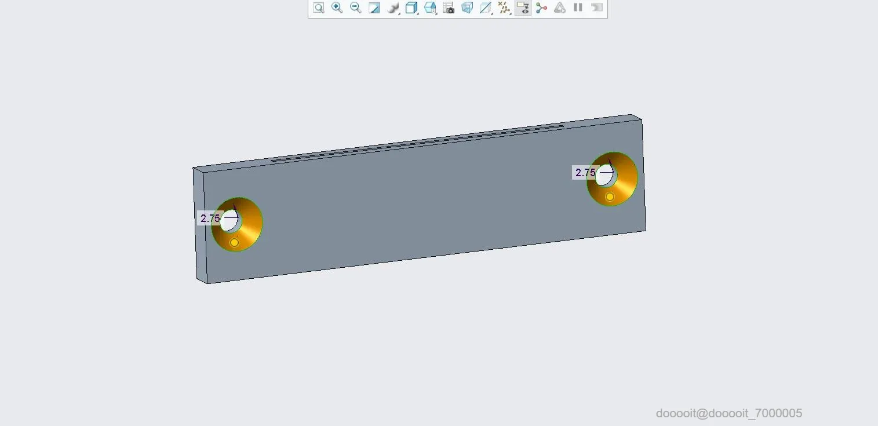Viewport: 878px width, 426px height.
Task: Click the triangle icon left of the pause button
Action: [559, 8]
